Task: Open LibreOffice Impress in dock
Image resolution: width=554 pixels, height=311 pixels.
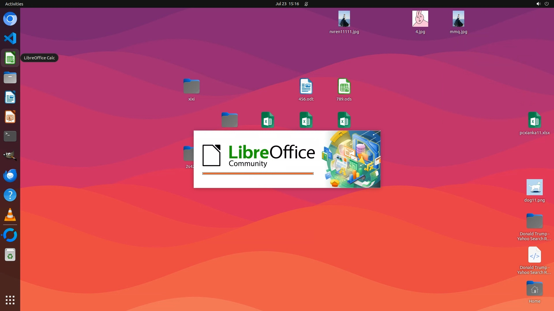Action: [10, 117]
